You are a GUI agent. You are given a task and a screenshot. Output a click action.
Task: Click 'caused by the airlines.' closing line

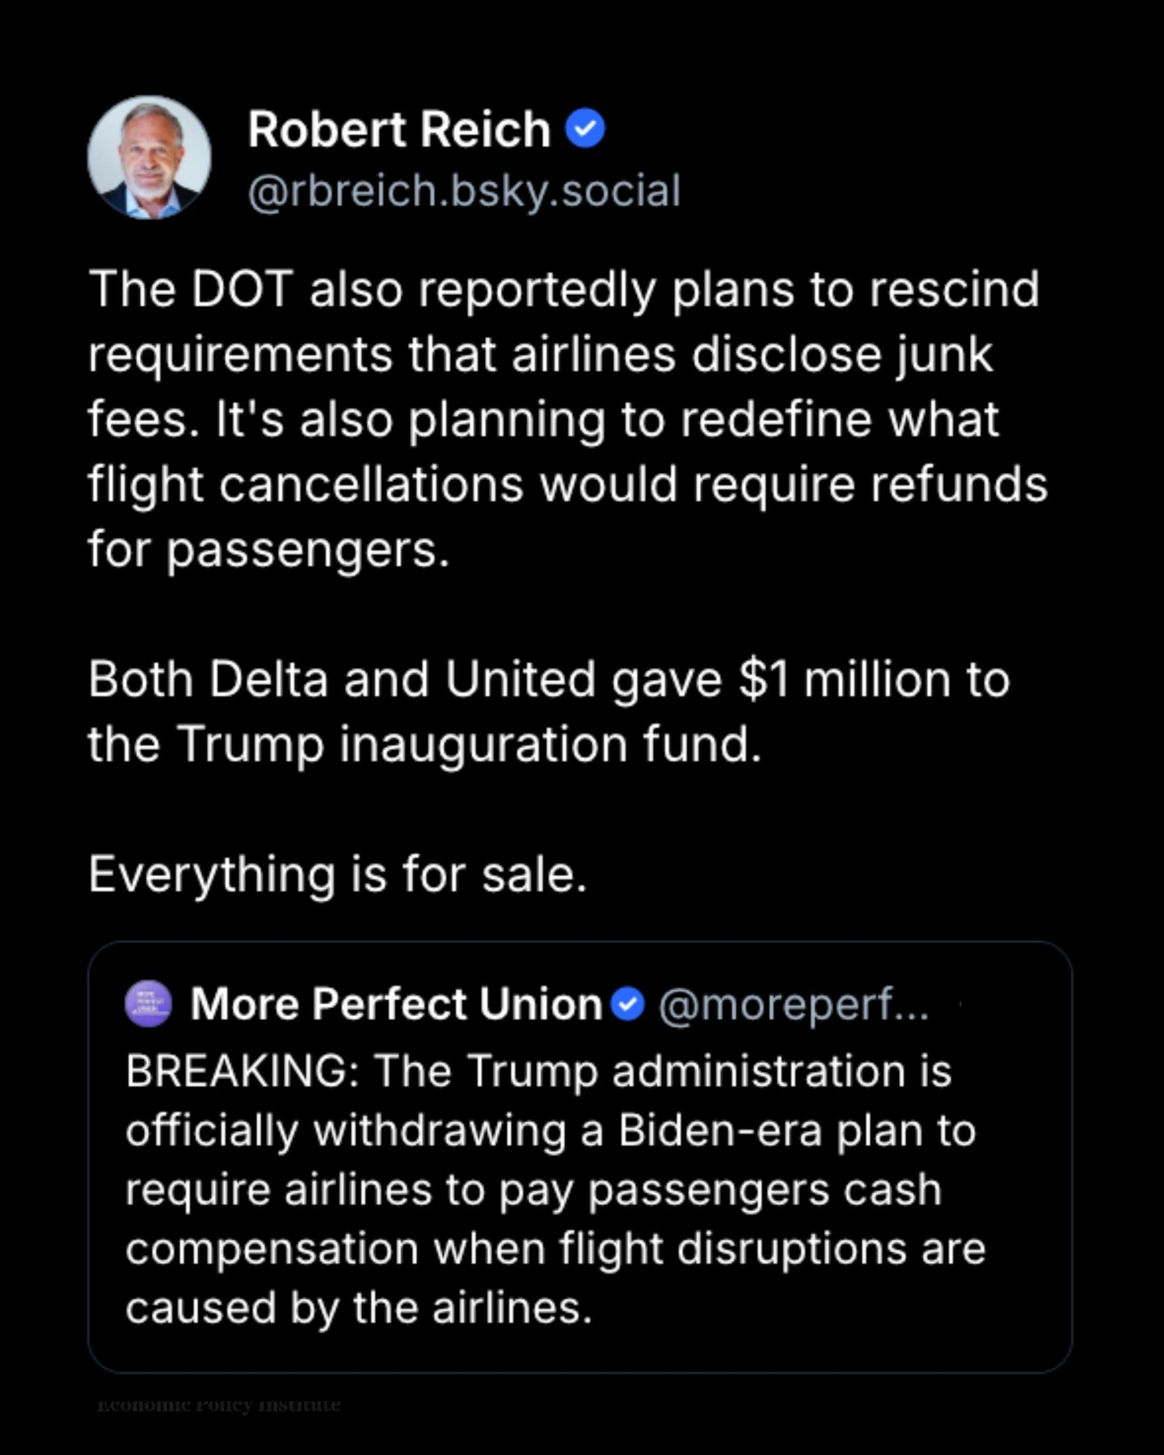pos(359,1308)
